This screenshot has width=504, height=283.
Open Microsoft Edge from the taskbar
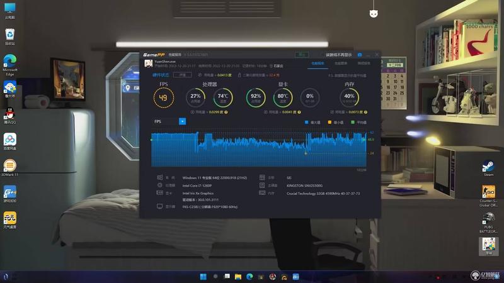click(x=249, y=277)
